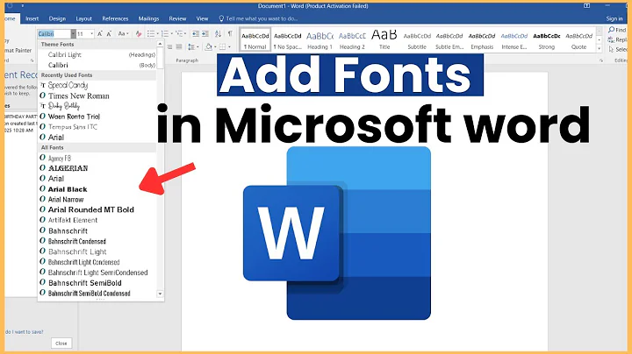The height and width of the screenshot is (354, 632).
Task: Expand the Borders dropdown arrow
Action: [x=229, y=47]
